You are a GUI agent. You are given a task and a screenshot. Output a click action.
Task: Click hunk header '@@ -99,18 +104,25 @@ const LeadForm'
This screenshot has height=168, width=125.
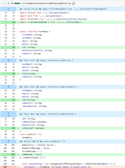[x=42, y=141]
